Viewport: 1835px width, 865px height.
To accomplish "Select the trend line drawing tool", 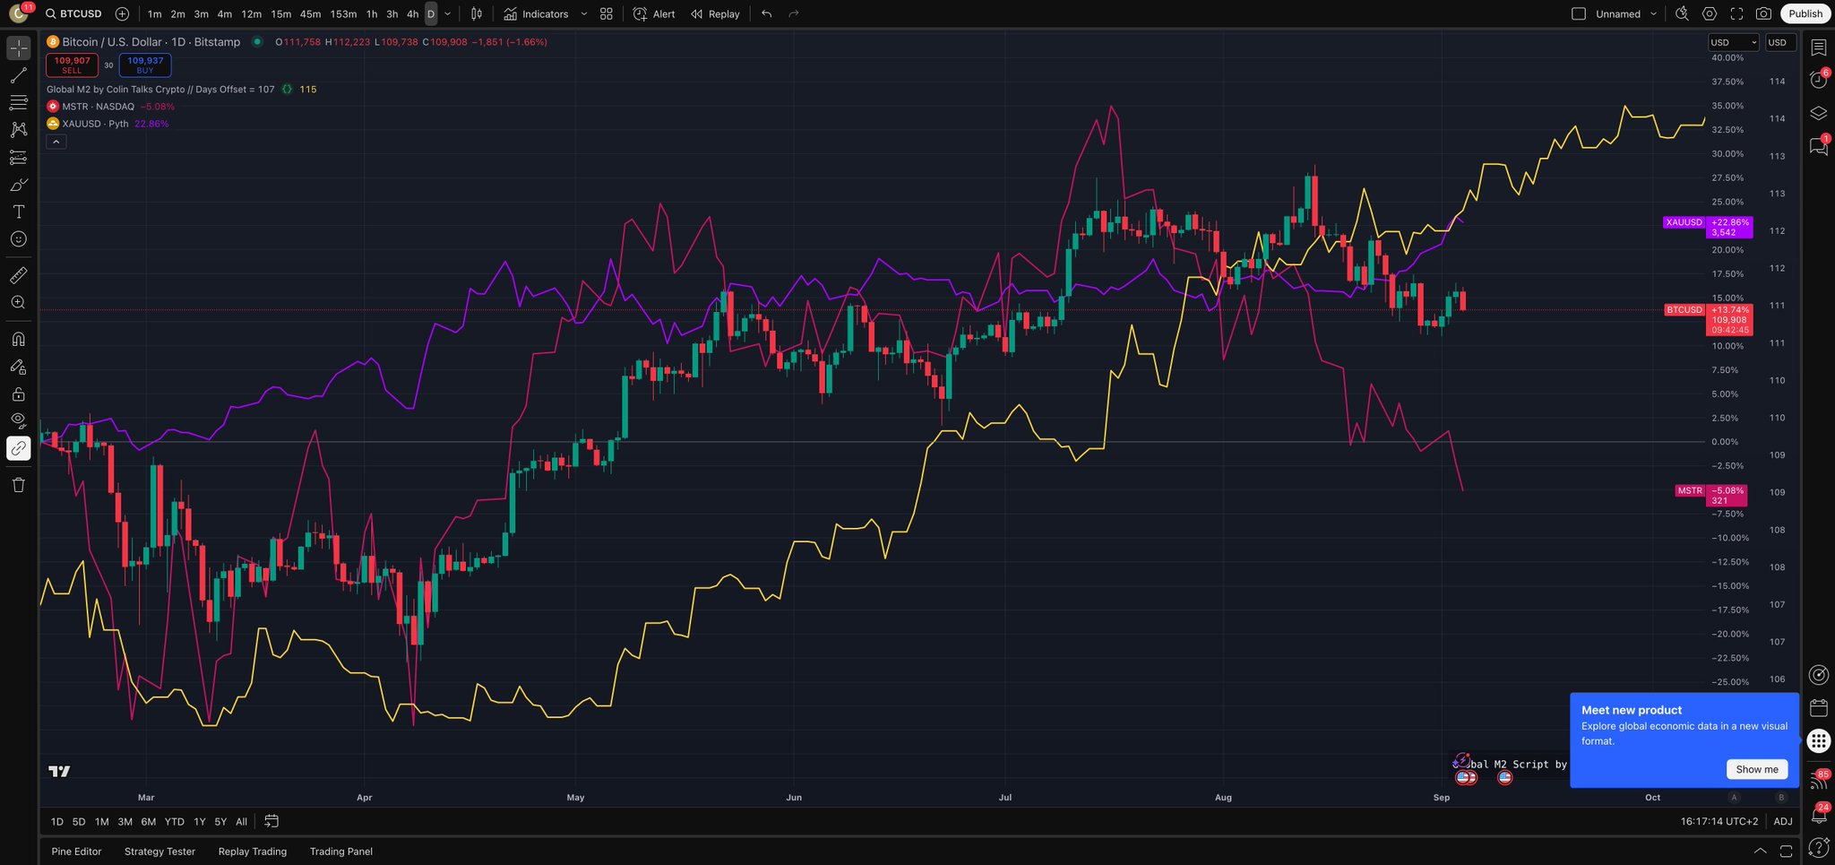I will pos(19,75).
